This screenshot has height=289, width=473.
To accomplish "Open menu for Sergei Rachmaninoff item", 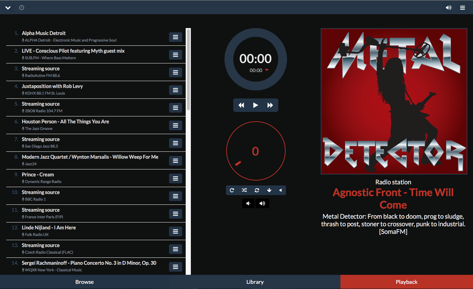I will [x=176, y=267].
